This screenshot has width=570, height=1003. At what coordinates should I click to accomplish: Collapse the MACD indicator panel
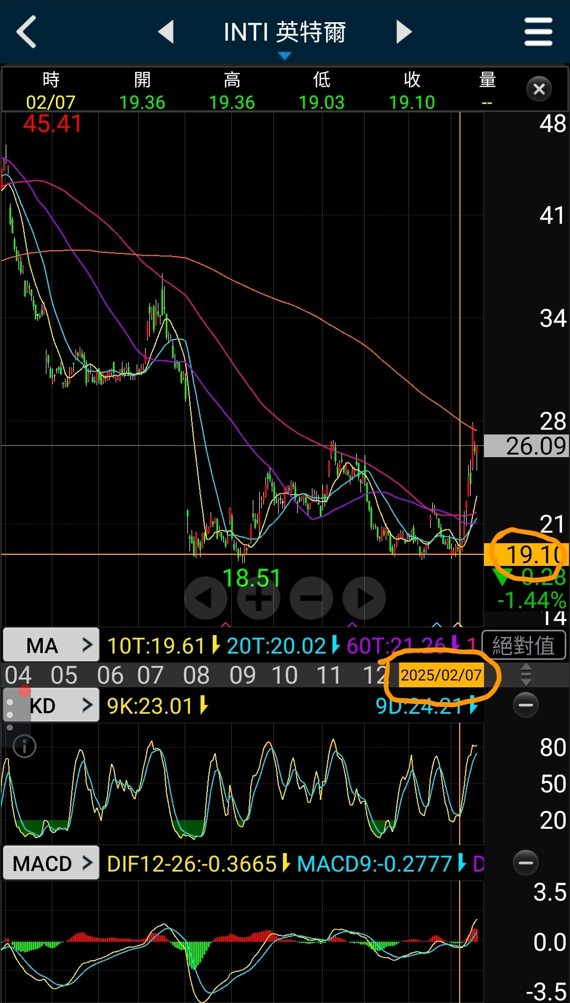click(x=526, y=863)
